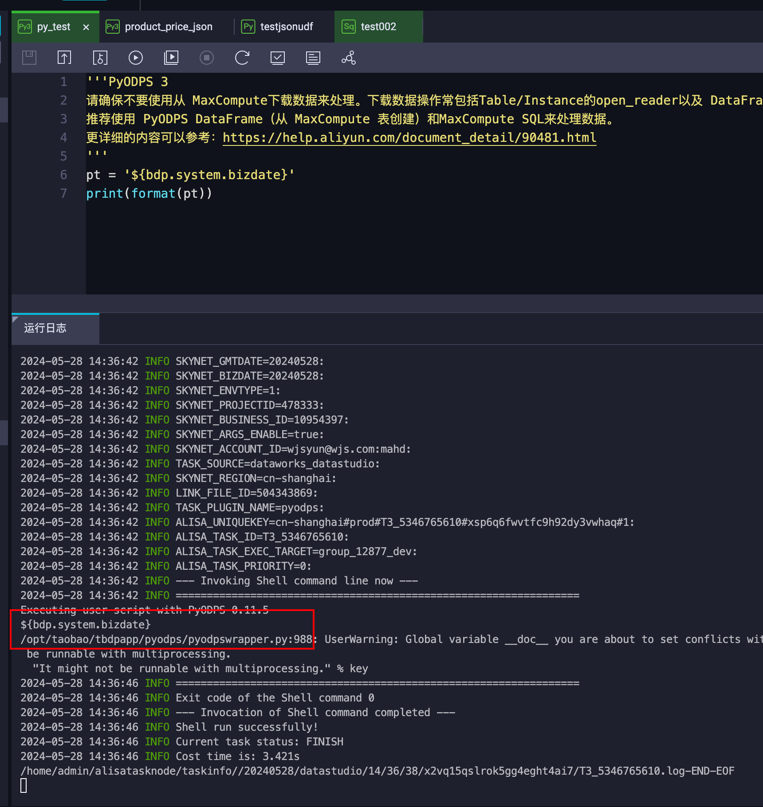Image resolution: width=763 pixels, height=807 pixels.
Task: Click the print(format(pt)) code line
Action: pos(149,193)
